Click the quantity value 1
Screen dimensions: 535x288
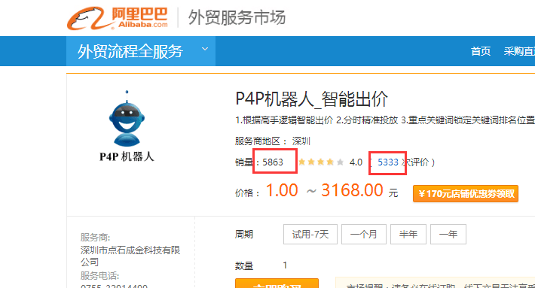(x=285, y=265)
